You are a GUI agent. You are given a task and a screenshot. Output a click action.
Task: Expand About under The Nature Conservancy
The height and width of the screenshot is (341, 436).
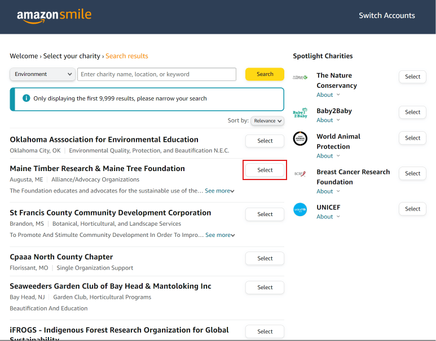point(328,95)
